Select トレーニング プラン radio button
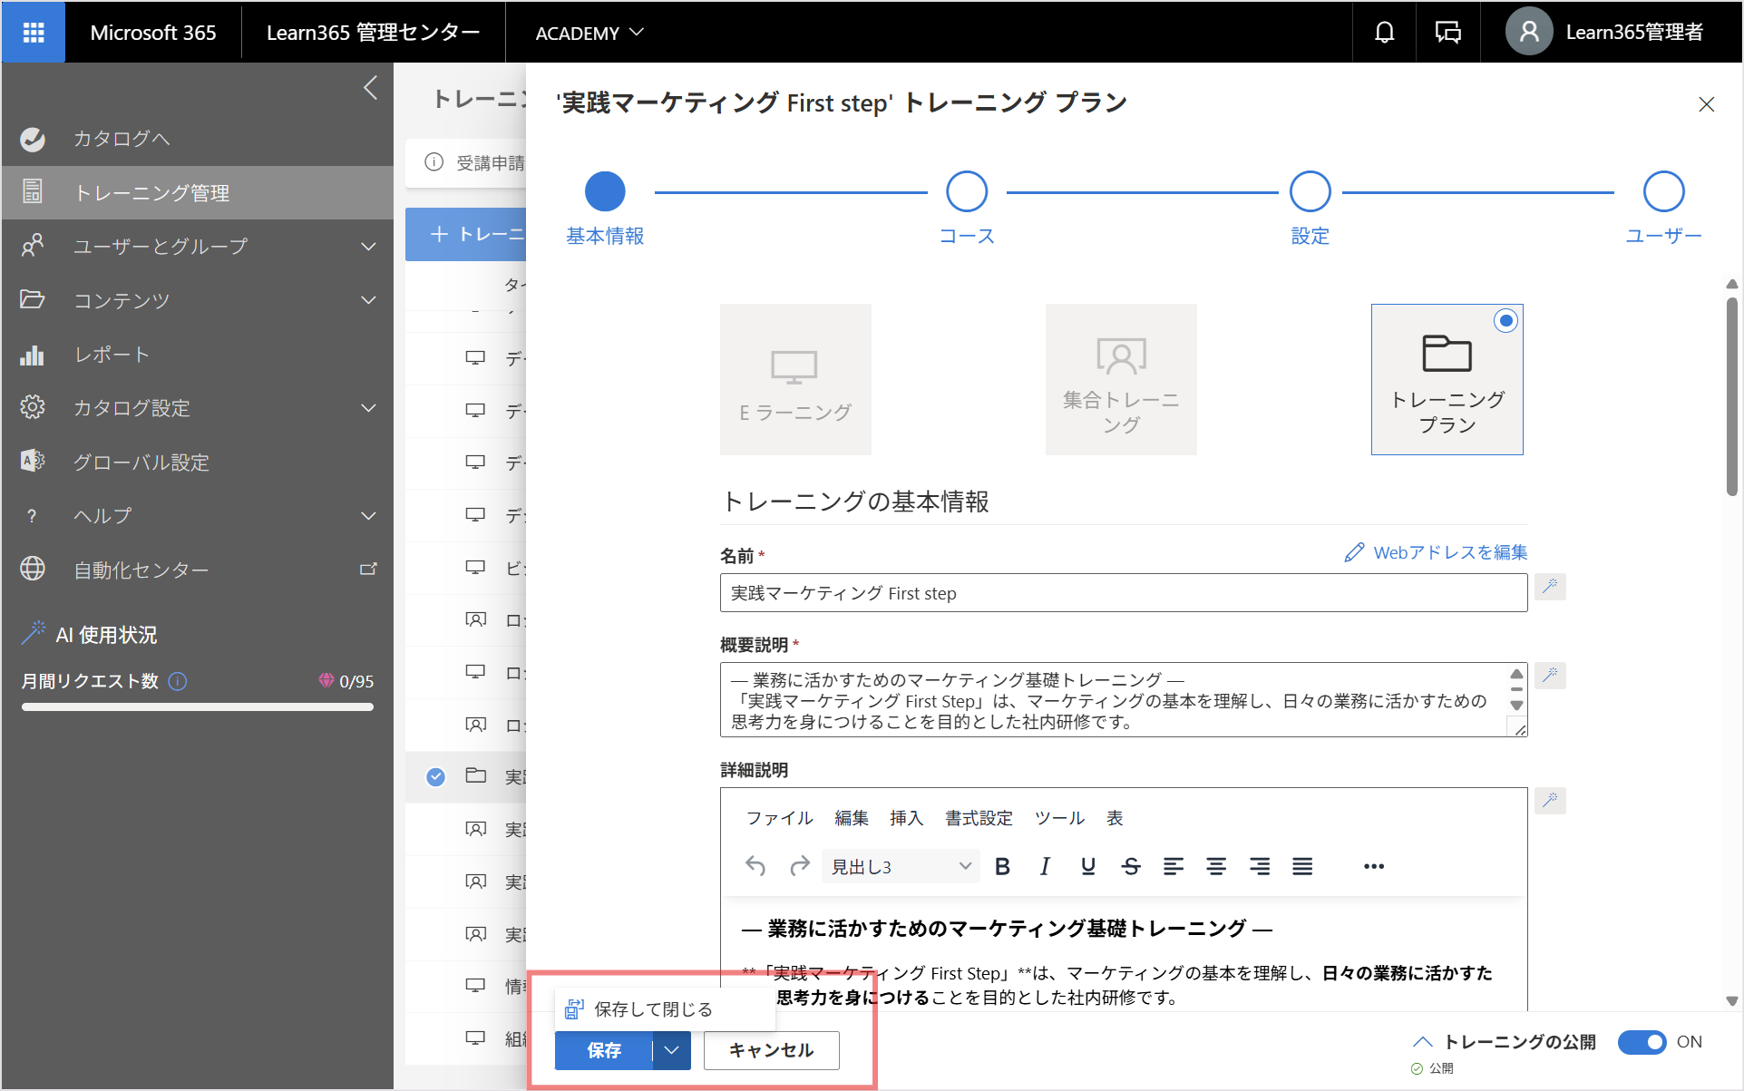The height and width of the screenshot is (1091, 1744). (1505, 320)
